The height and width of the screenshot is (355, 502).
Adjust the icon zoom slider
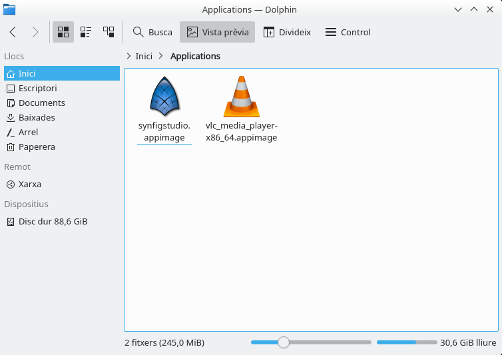tap(311, 342)
